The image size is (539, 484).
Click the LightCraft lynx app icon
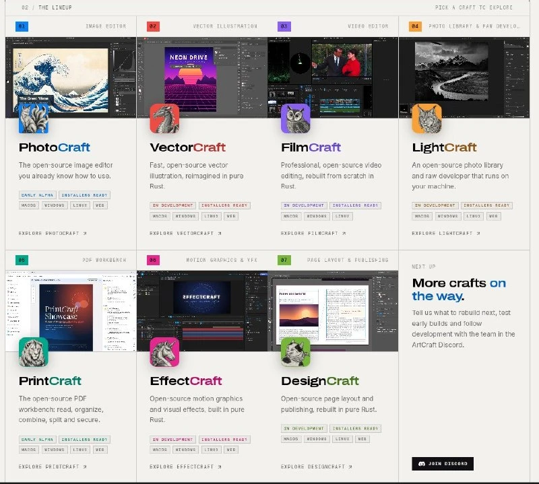426,118
